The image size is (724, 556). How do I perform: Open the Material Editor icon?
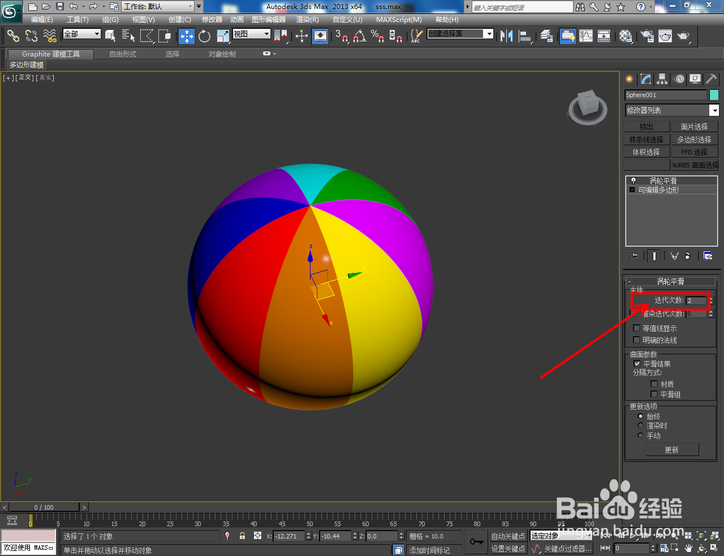click(626, 36)
